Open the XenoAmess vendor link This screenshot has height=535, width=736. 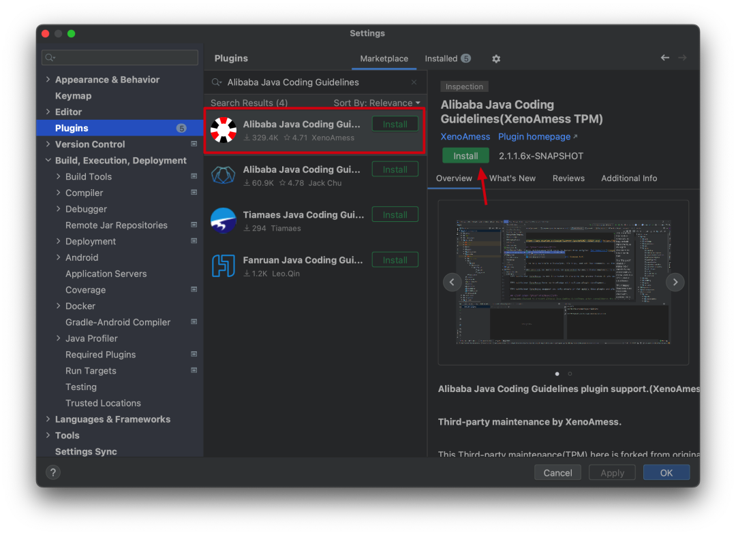[x=465, y=136]
